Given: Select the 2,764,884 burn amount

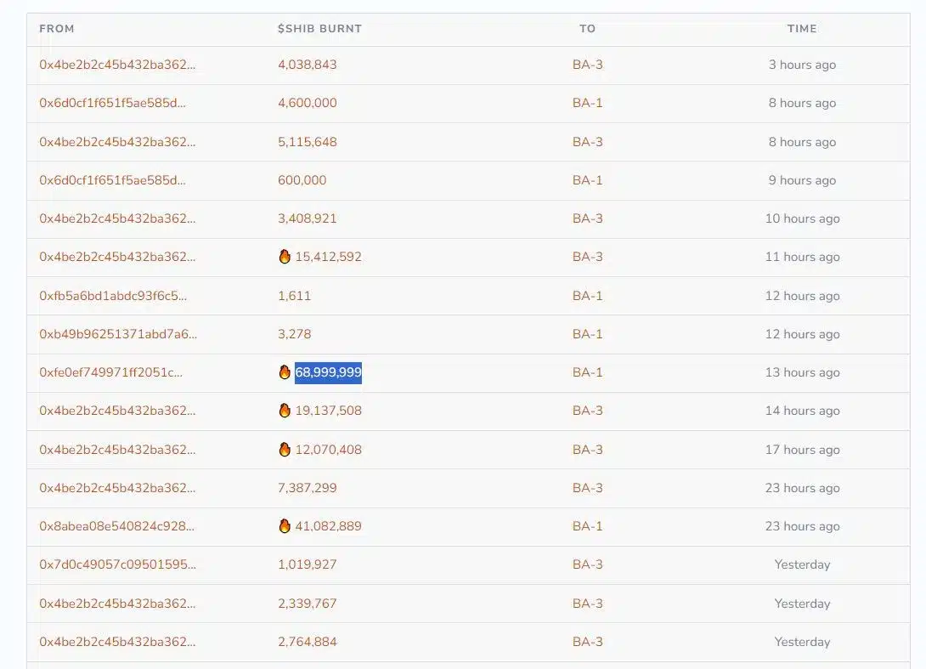Looking at the screenshot, I should (307, 642).
